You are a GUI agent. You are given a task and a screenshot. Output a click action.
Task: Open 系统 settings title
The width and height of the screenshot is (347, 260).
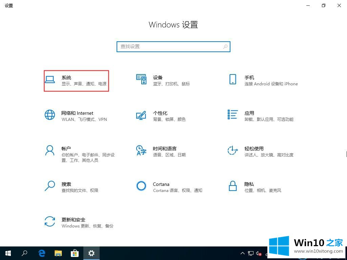66,78
